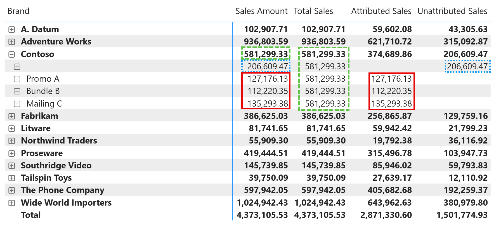Sort by the Sales Amount column header
The image size is (501, 233).
(261, 11)
